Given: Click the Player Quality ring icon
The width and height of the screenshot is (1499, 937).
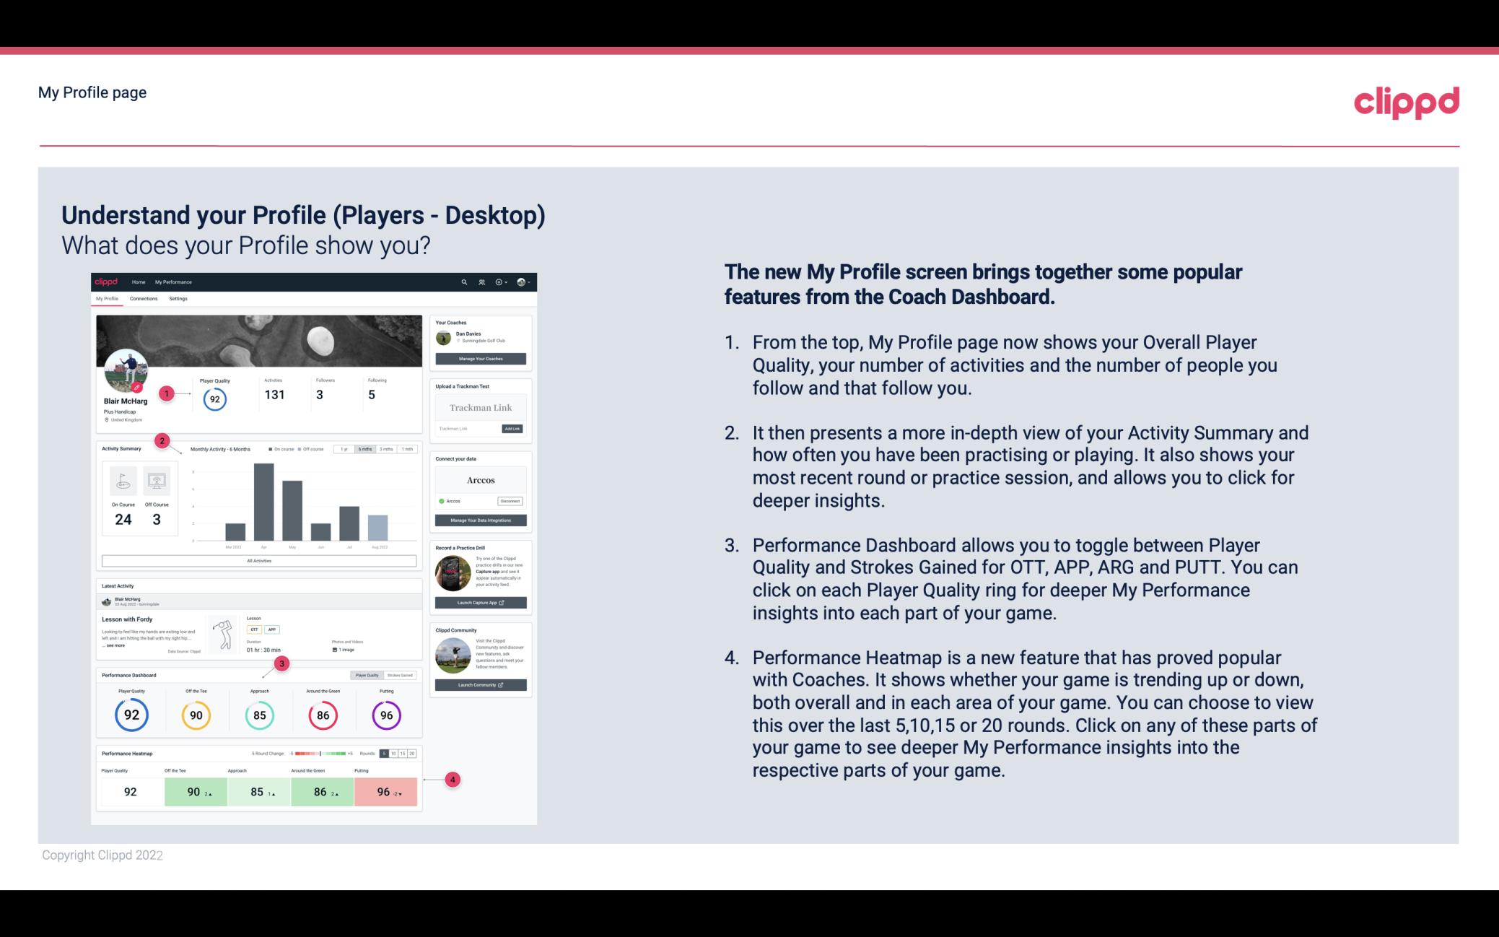Looking at the screenshot, I should click(133, 713).
